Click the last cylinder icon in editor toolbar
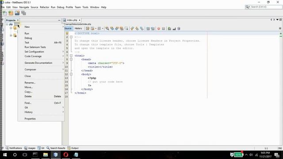The height and width of the screenshot is (159, 283). point(179,28)
